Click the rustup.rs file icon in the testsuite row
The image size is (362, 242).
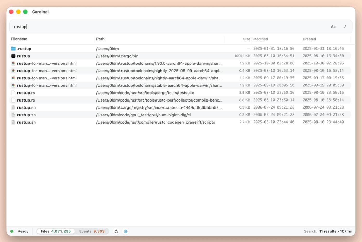[13, 93]
